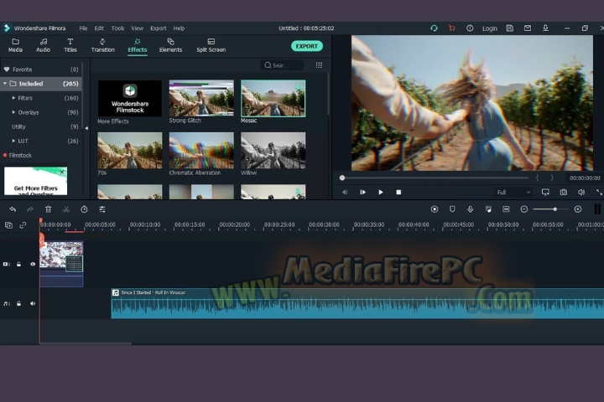The height and width of the screenshot is (402, 604).
Task: Select the 70s effect thumbnail
Action: click(x=130, y=151)
